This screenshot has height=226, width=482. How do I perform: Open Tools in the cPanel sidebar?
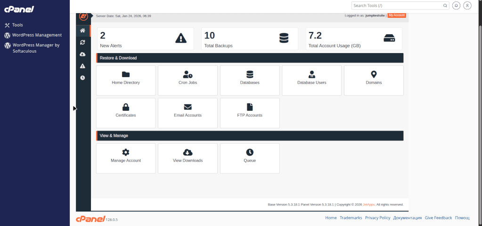17,25
